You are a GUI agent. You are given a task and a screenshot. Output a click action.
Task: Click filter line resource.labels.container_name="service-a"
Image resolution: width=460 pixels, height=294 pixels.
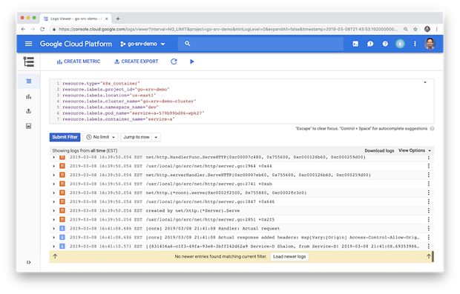tap(119, 119)
